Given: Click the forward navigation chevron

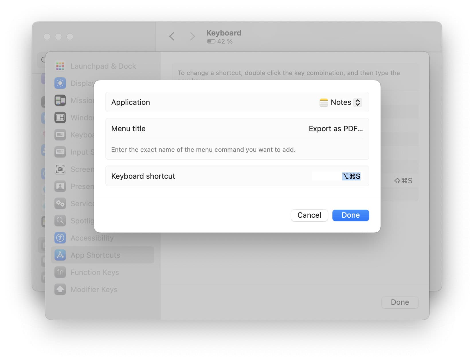Looking at the screenshot, I should point(192,36).
